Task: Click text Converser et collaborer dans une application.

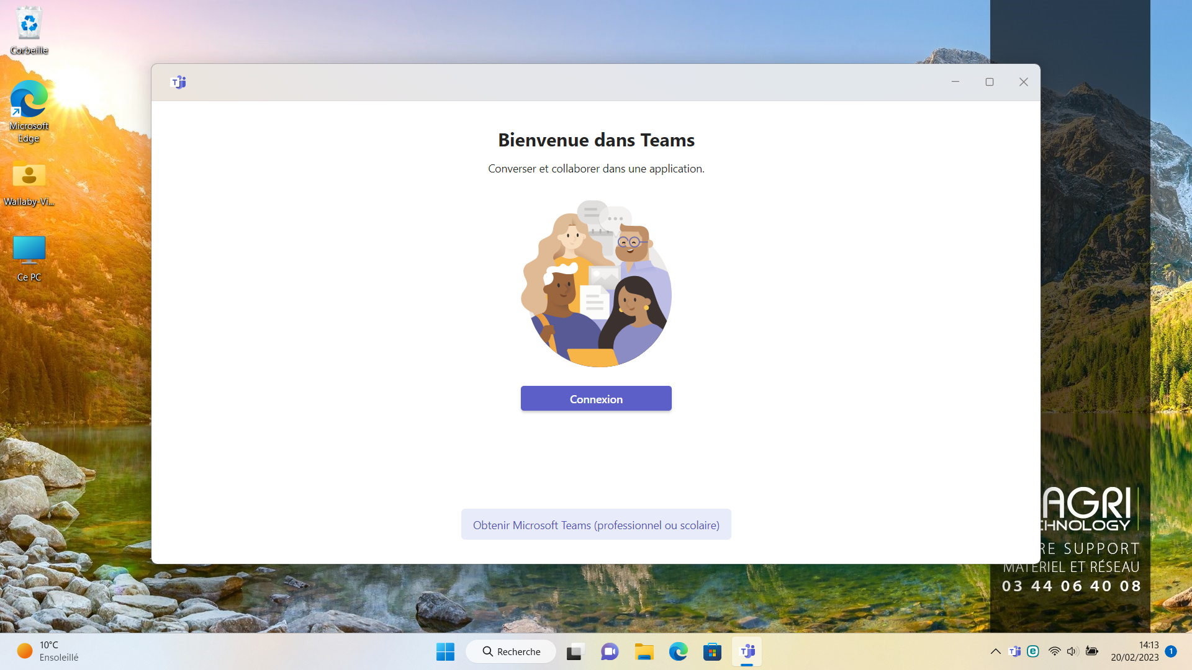Action: pyautogui.click(x=596, y=169)
